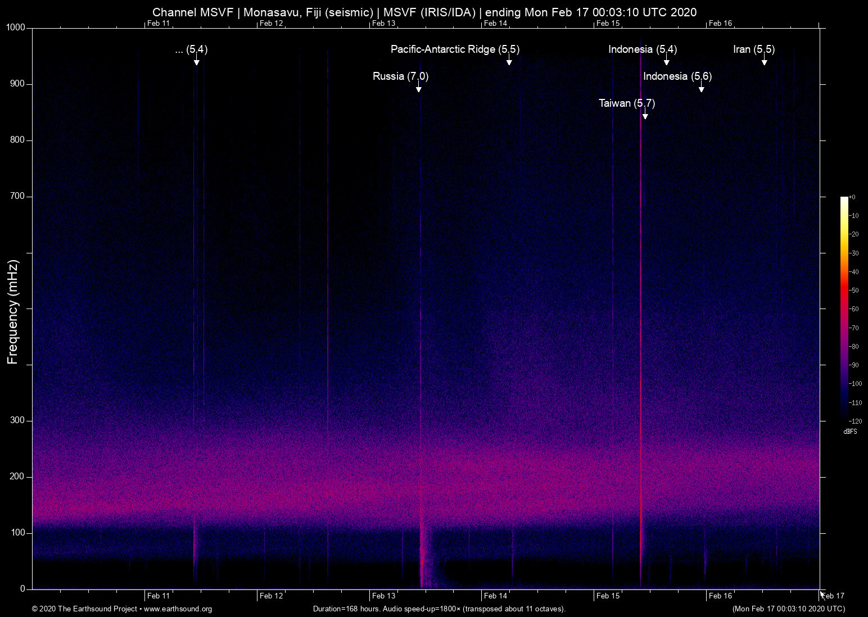Click the 'Indonesia (5.4)' event label

[x=643, y=49]
